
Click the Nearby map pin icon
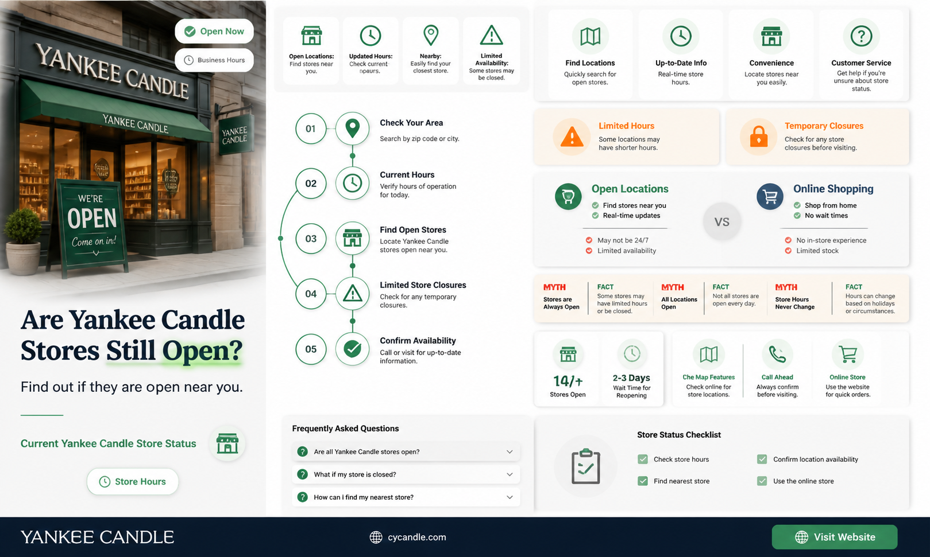(x=431, y=35)
